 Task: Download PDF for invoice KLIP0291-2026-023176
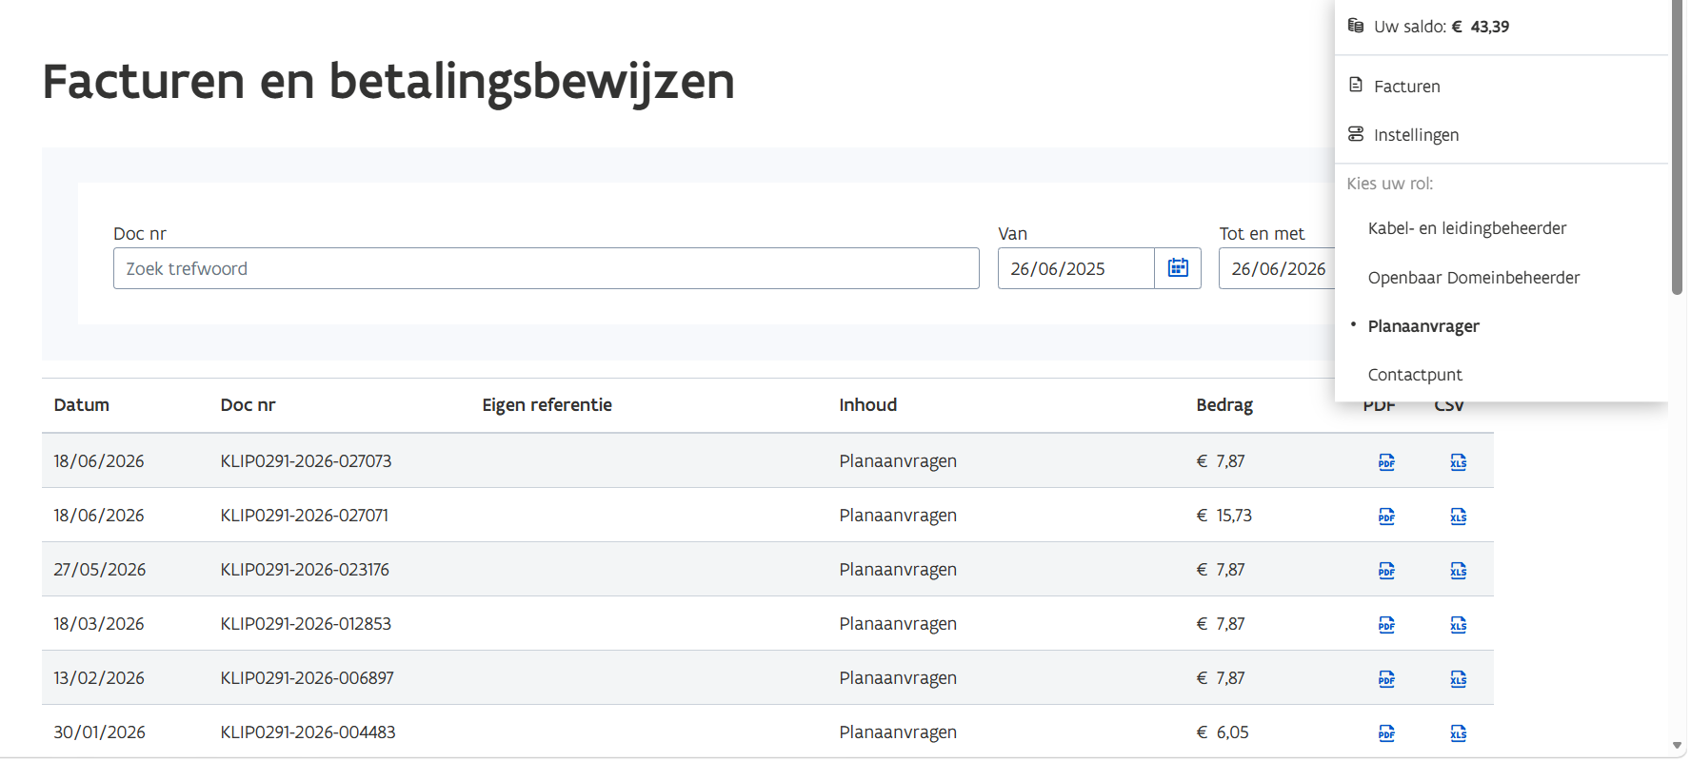tap(1386, 571)
